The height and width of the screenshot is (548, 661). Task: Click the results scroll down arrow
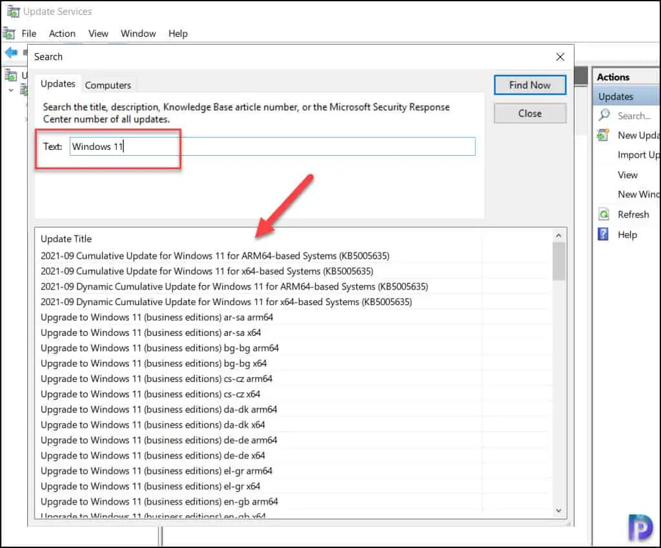tap(558, 511)
